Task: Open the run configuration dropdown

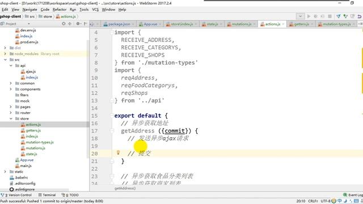Action: point(300,16)
